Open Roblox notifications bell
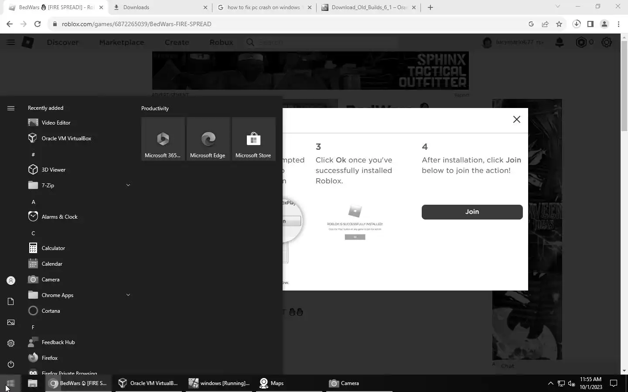 click(560, 42)
